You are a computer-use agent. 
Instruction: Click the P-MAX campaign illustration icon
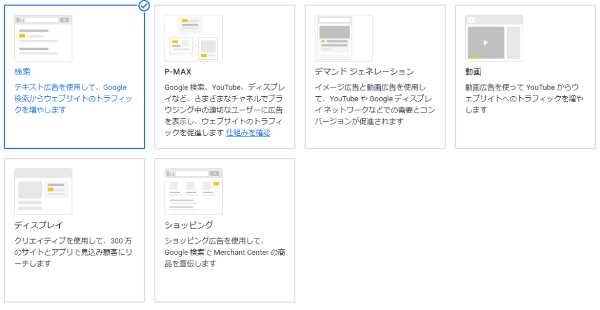(193, 38)
